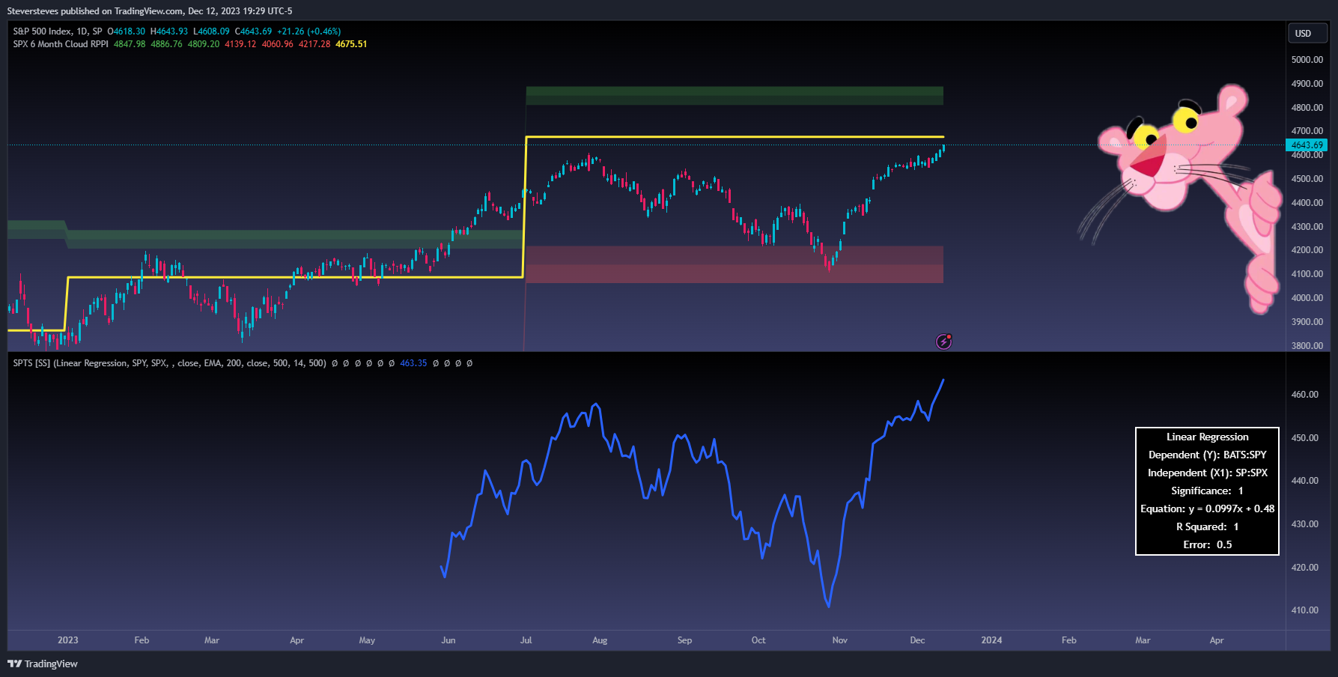Click the Dec time axis label

[917, 640]
